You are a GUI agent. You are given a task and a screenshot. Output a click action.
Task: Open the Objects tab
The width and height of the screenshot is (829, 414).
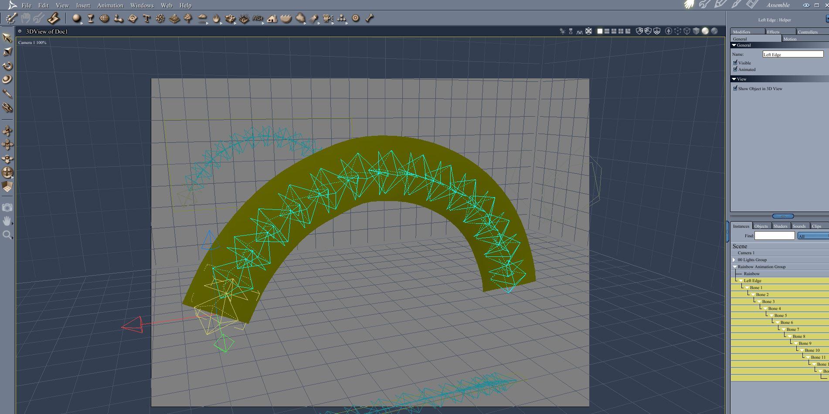coord(761,226)
